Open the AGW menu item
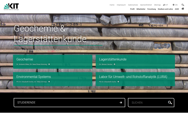This screenshot has height=117, width=188. pos(177,9)
